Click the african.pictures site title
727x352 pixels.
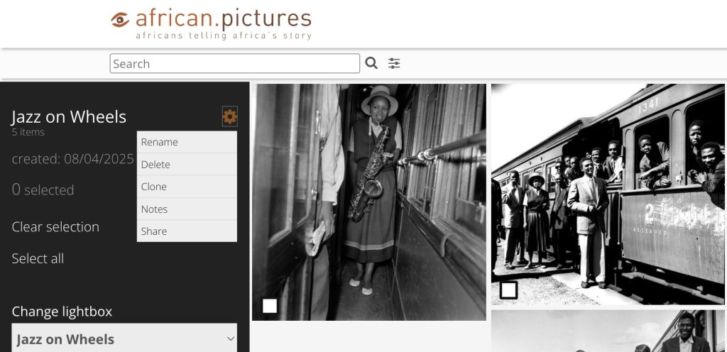[224, 19]
